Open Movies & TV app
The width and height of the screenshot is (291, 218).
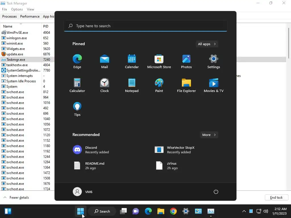click(x=214, y=85)
